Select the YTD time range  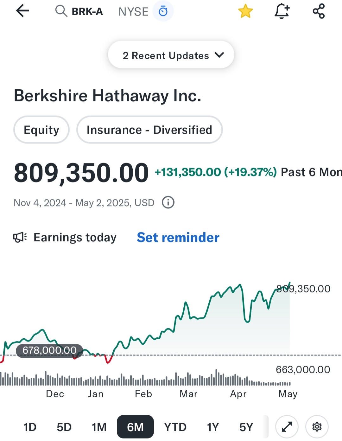click(x=175, y=427)
